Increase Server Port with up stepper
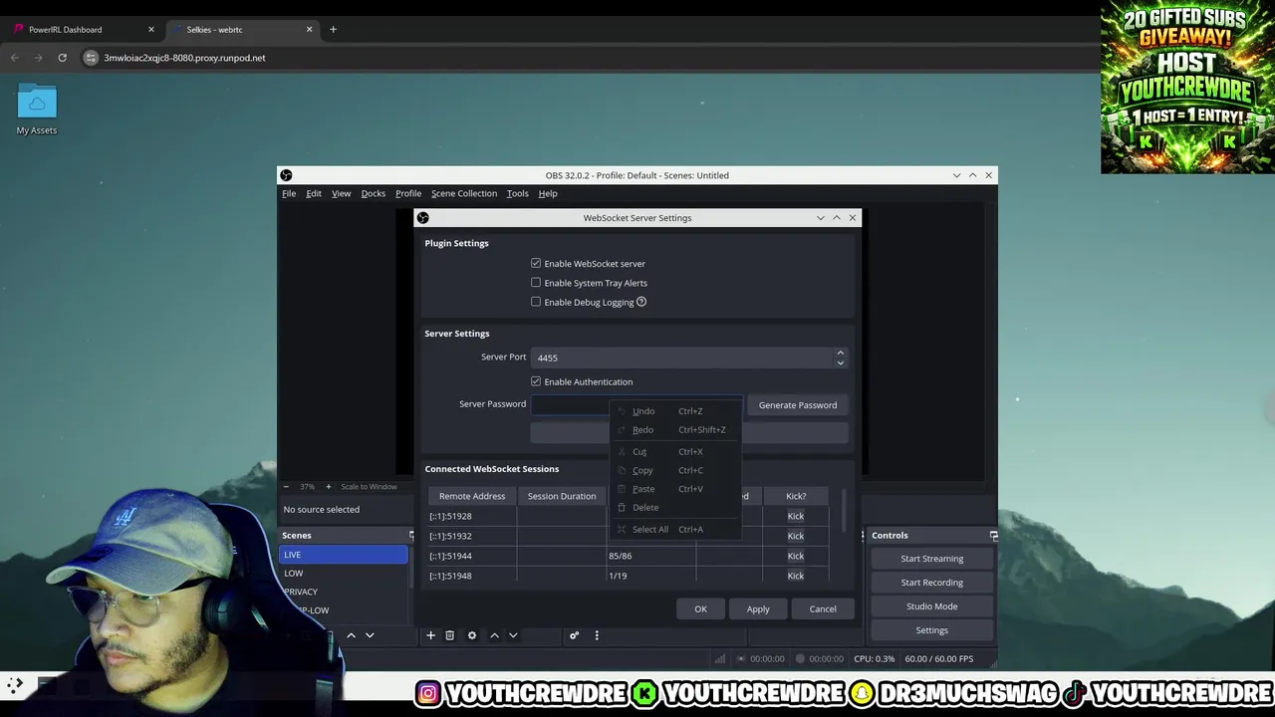The height and width of the screenshot is (717, 1275). pos(841,353)
